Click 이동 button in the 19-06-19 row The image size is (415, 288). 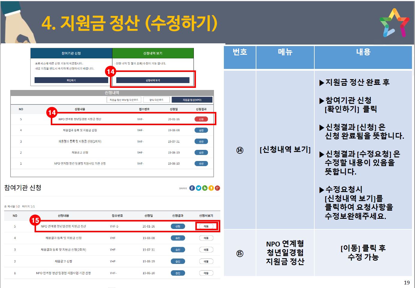click(x=206, y=262)
